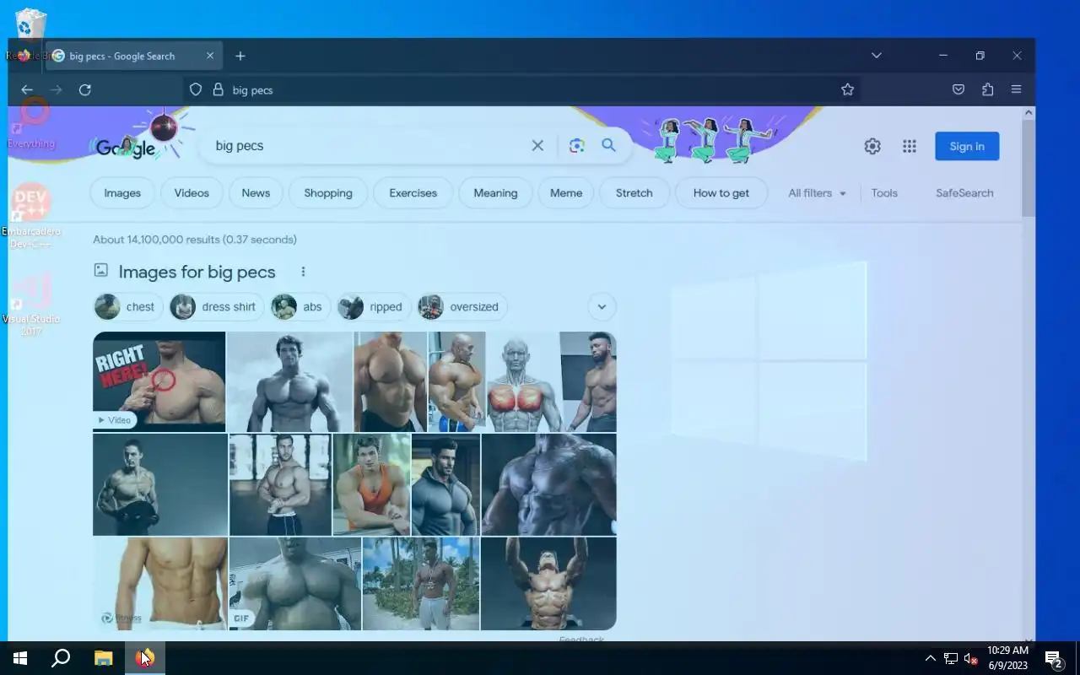Viewport: 1080px width, 675px height.
Task: Open more options next to Images heading
Action: coord(303,272)
